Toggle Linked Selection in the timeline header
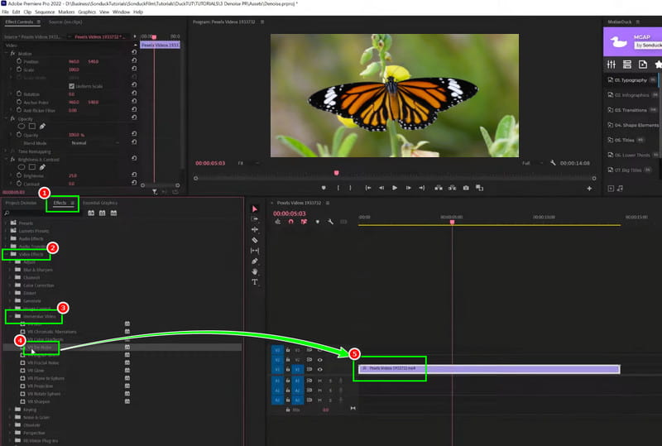 [x=304, y=222]
